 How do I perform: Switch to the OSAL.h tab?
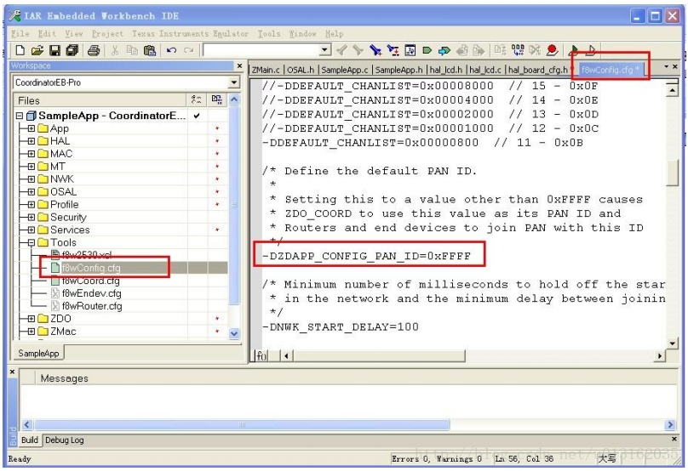[301, 70]
